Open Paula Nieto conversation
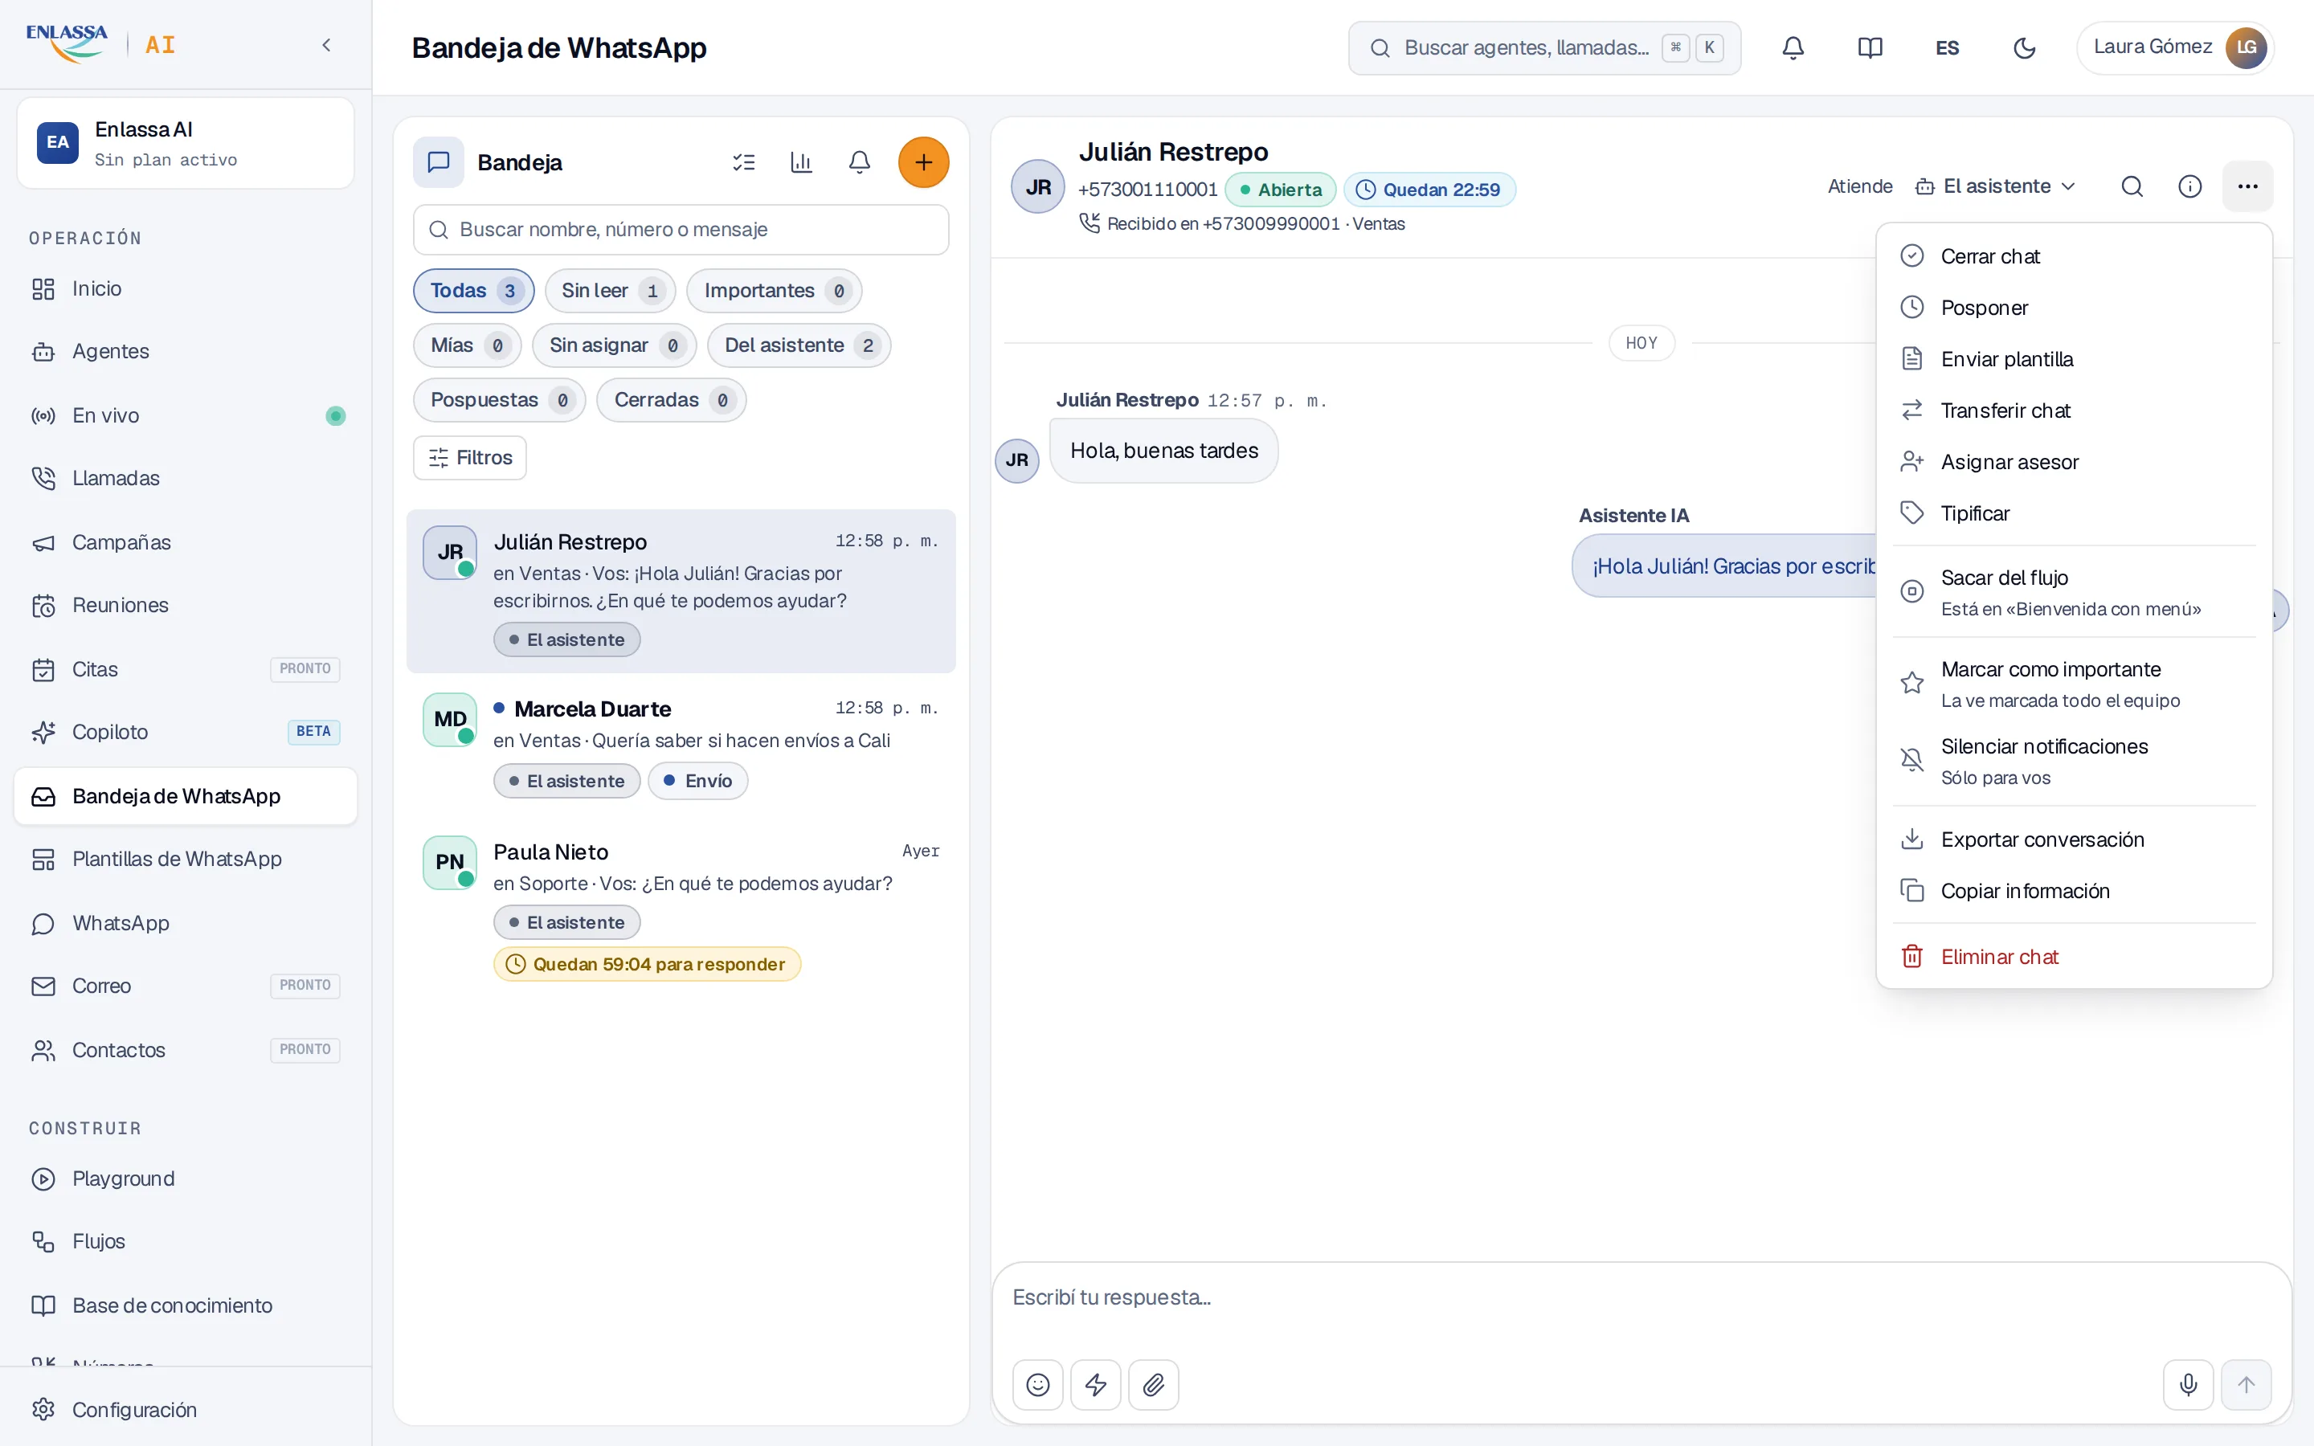 pos(681,908)
